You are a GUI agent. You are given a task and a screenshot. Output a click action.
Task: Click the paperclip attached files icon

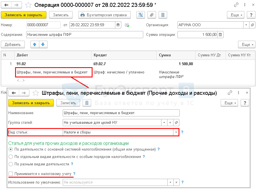(152, 15)
